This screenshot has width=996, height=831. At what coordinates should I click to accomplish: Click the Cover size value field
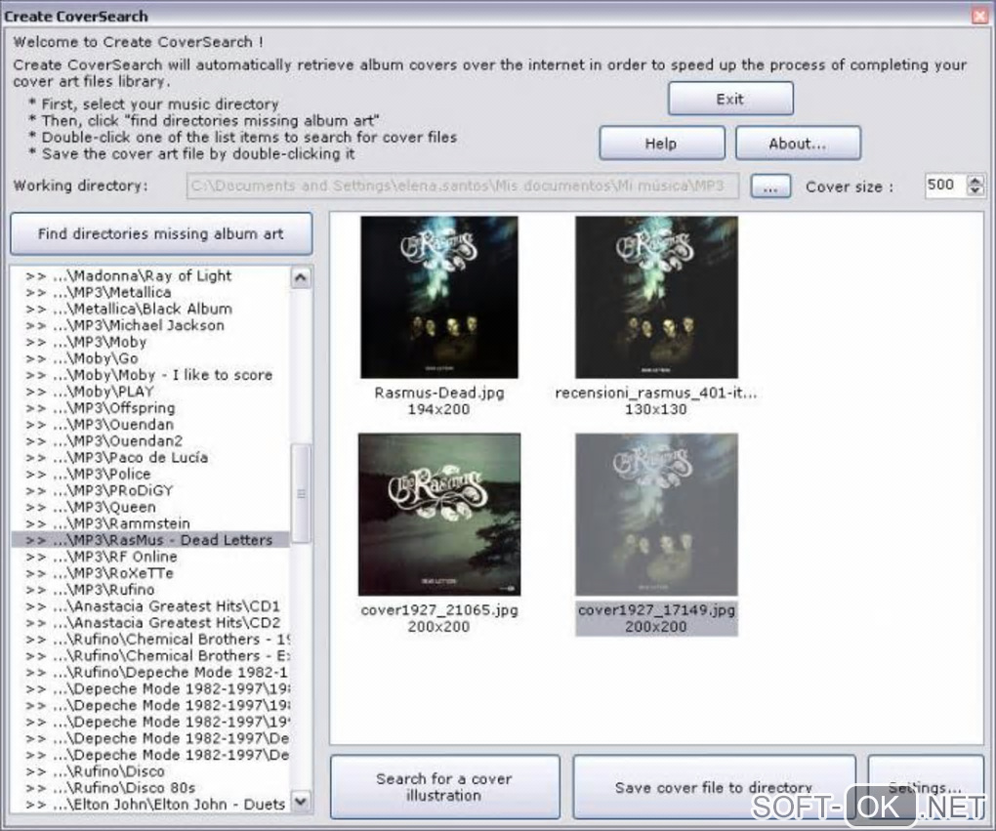coord(944,185)
